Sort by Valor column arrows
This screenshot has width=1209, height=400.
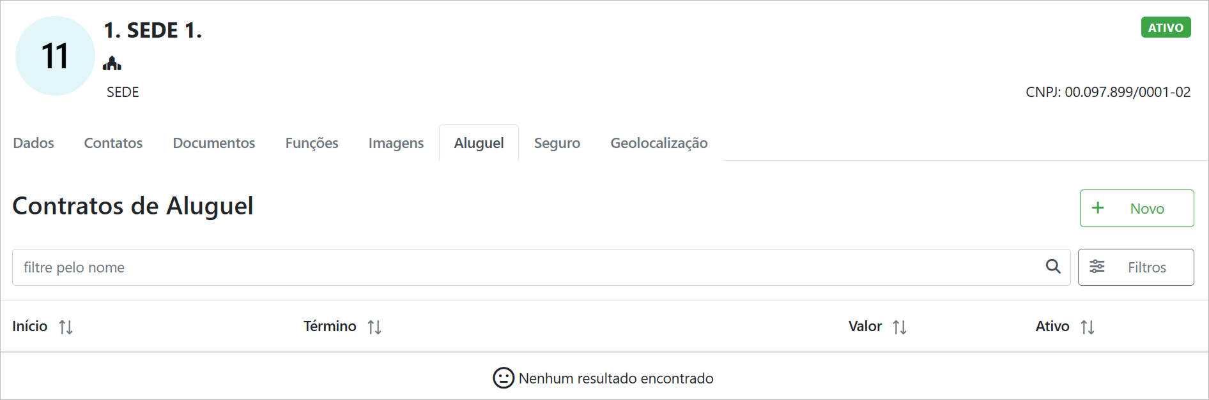tap(900, 327)
